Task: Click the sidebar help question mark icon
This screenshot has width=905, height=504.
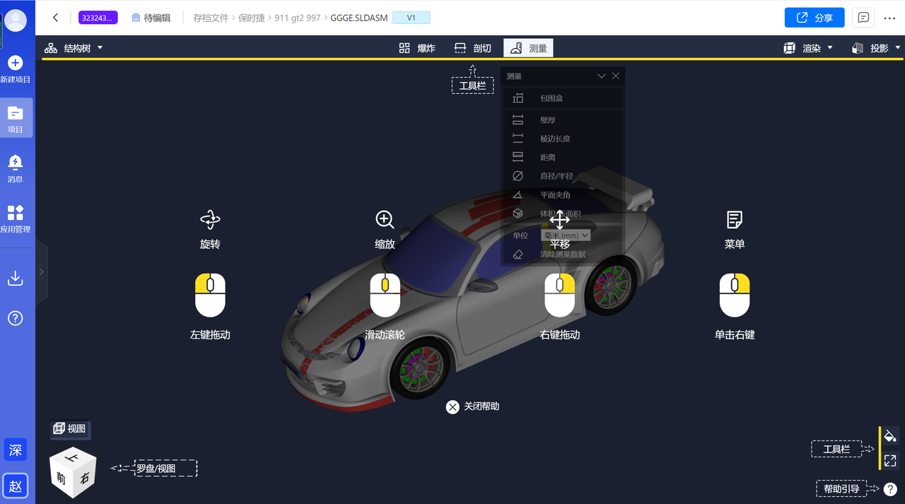Action: pyautogui.click(x=16, y=318)
